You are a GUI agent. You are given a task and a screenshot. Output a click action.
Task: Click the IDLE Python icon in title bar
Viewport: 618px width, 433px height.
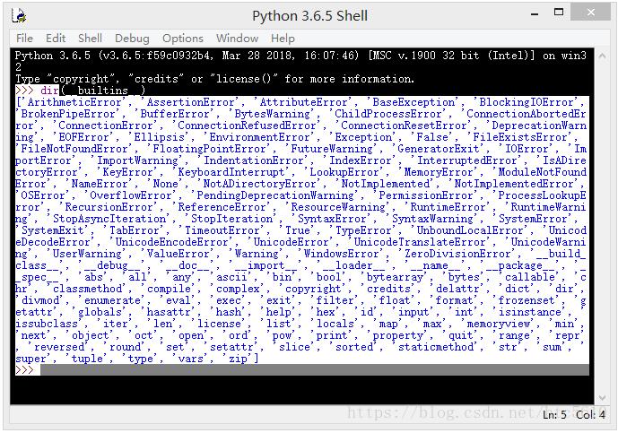coord(19,16)
